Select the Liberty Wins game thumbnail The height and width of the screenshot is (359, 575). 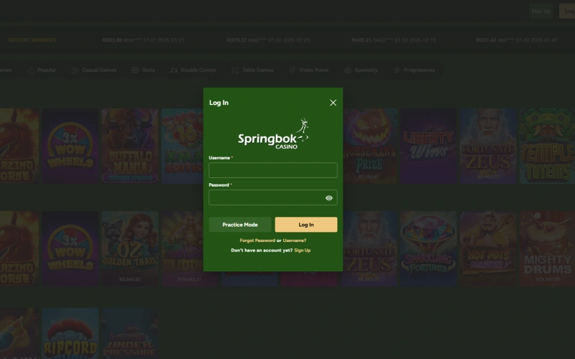click(x=428, y=146)
